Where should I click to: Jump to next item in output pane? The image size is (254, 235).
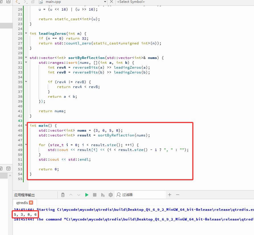pos(79,195)
